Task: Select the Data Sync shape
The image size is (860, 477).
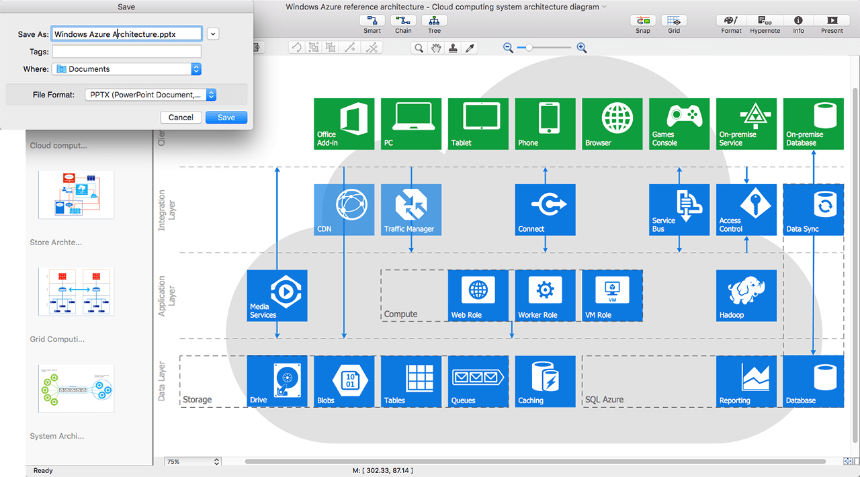Action: tap(814, 210)
